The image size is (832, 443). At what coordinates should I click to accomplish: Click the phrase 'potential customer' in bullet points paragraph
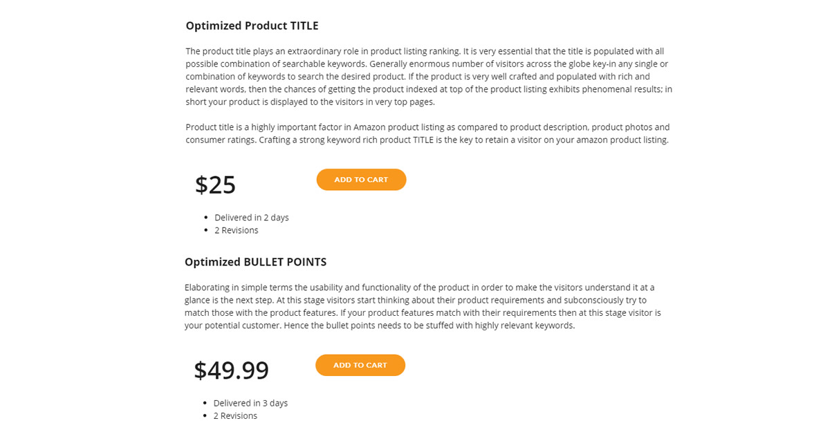point(241,326)
